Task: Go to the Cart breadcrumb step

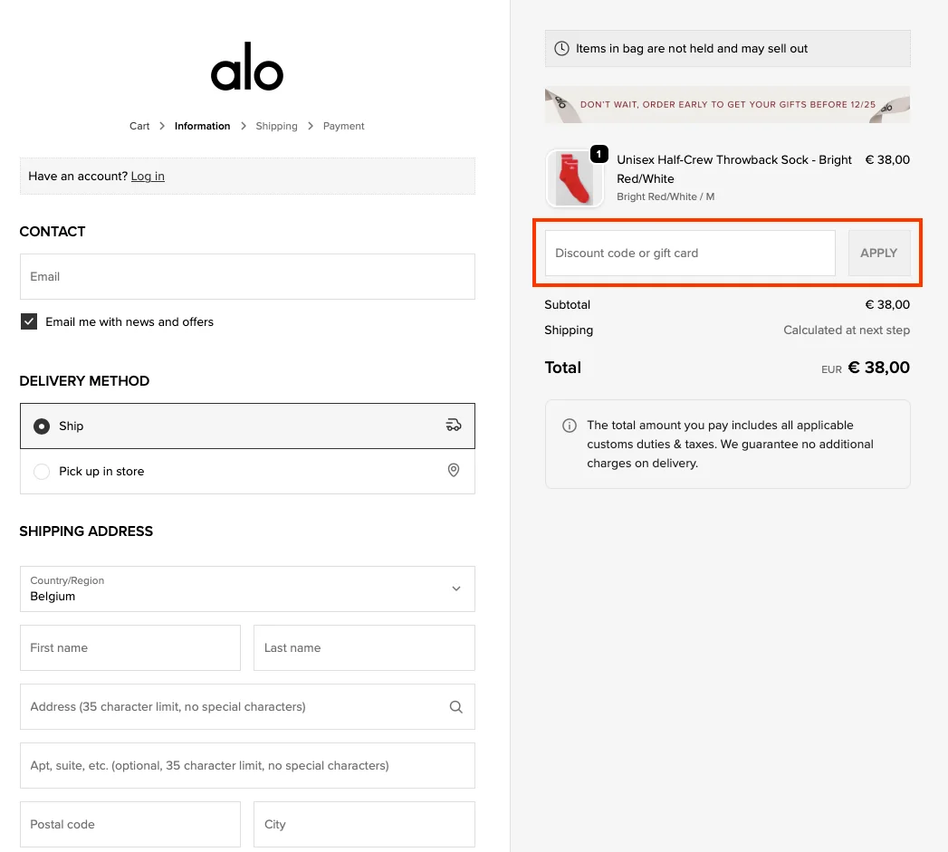Action: tap(139, 126)
